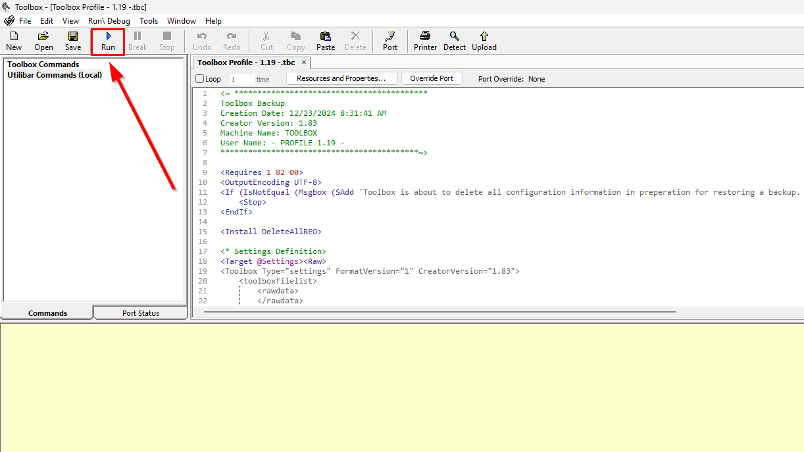Click the loop count input field
The height and width of the screenshot is (452, 804).
click(x=240, y=79)
